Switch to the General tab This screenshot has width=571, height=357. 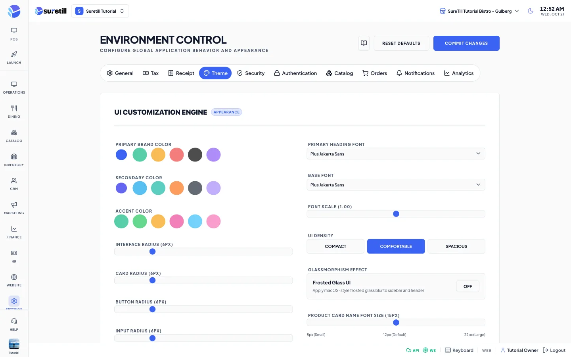point(120,73)
